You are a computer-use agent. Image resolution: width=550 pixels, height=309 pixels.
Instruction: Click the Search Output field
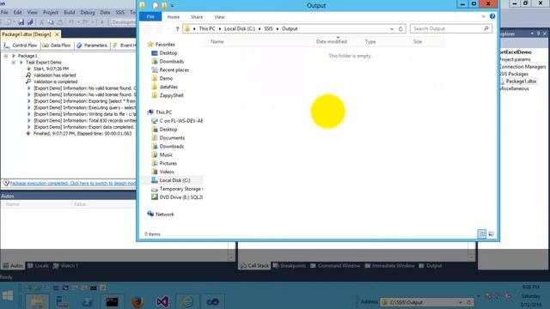point(450,28)
